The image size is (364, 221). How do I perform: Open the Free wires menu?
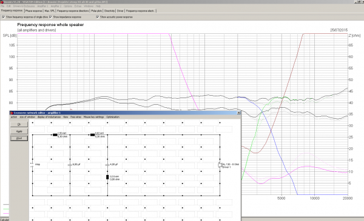pos(76,117)
